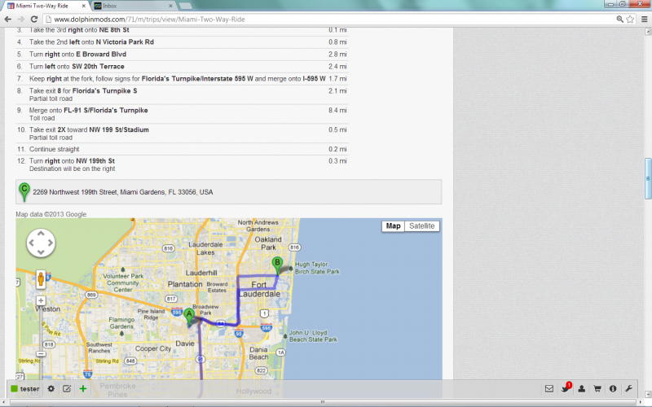Select step 7 Keep right at the fork

(182, 78)
